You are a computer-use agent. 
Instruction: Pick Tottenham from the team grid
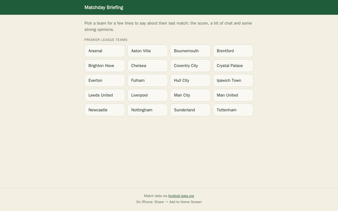pos(233,110)
